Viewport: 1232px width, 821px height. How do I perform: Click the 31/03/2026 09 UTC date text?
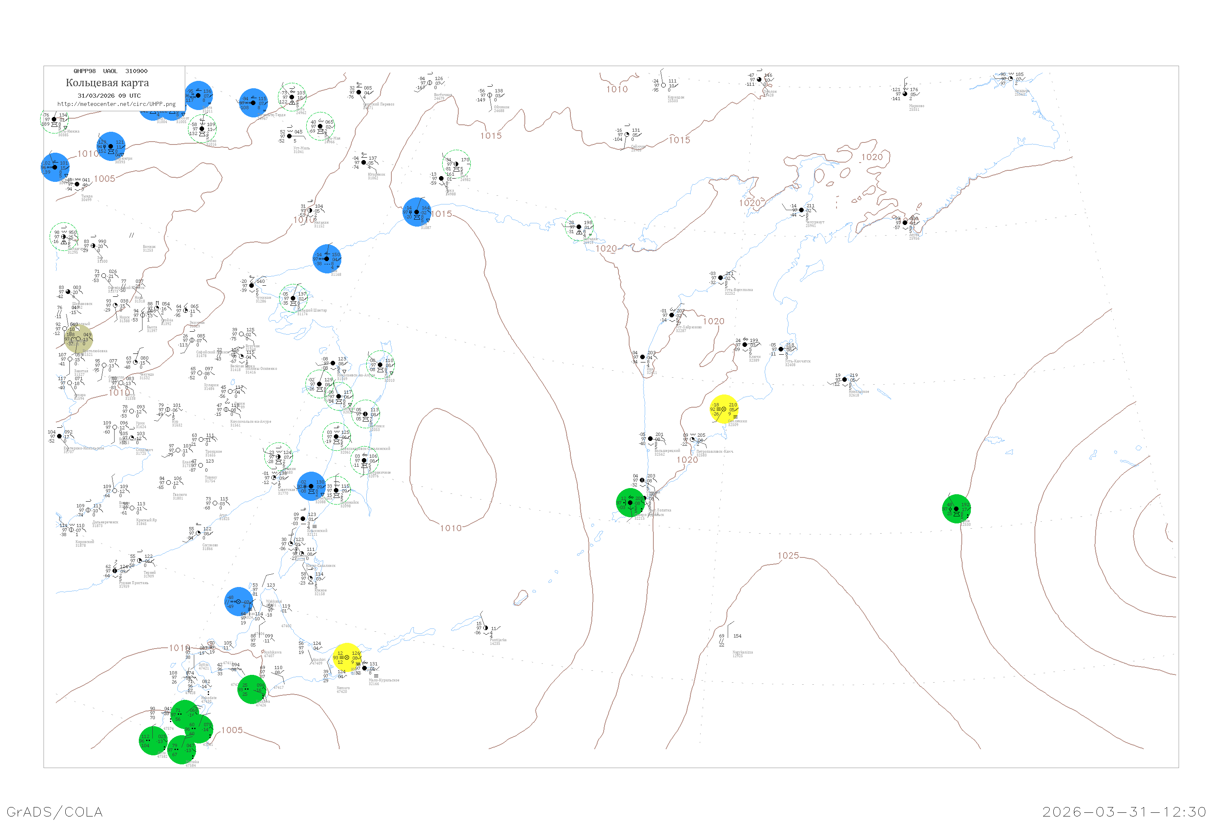click(109, 96)
